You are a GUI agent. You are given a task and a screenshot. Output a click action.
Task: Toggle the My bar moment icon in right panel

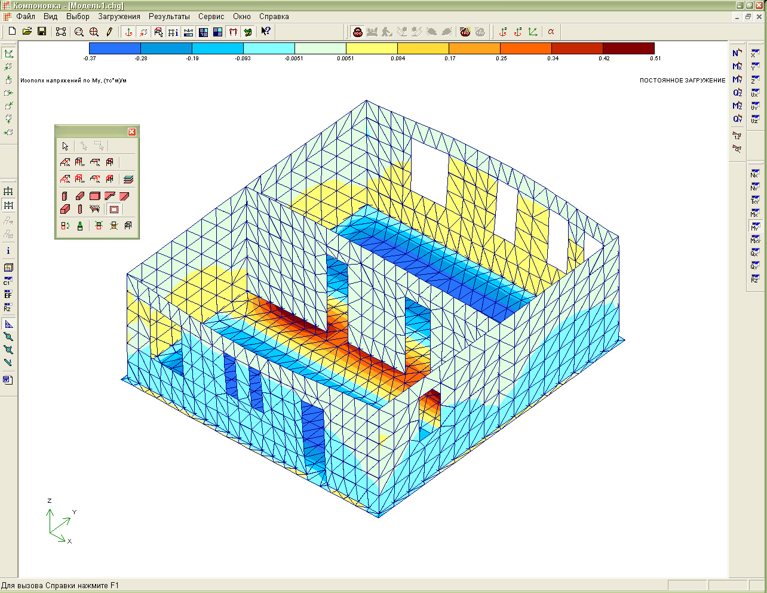737,79
